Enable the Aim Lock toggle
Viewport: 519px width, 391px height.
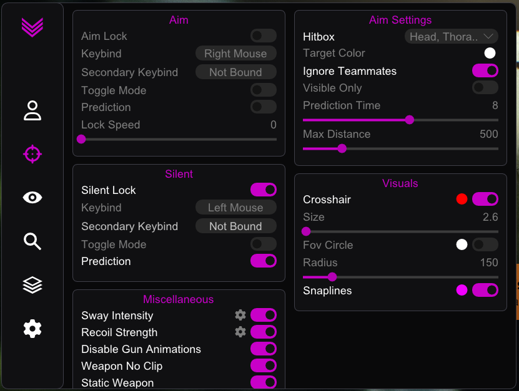(264, 36)
